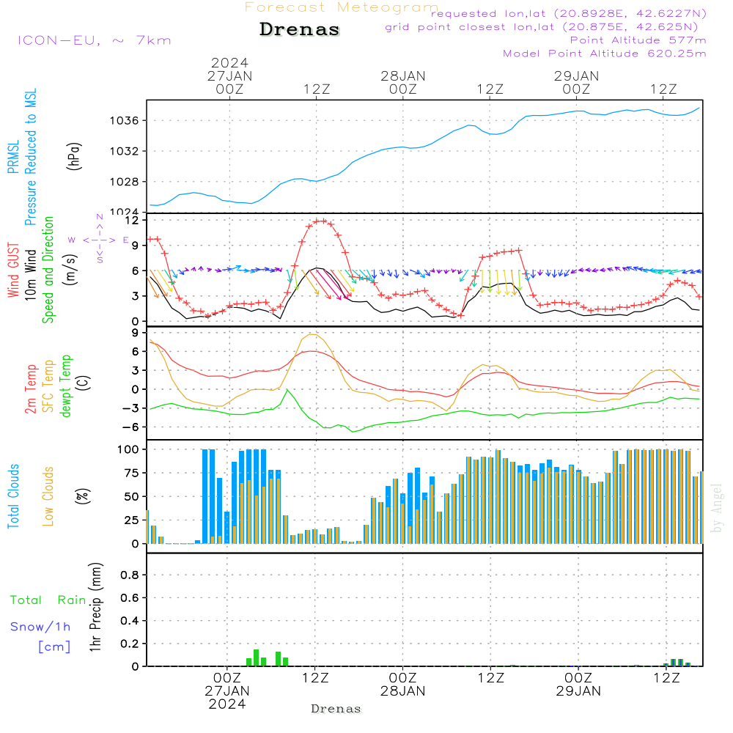Image resolution: width=733 pixels, height=733 pixels.
Task: Click the wind direction compass rose
Action: (x=99, y=240)
